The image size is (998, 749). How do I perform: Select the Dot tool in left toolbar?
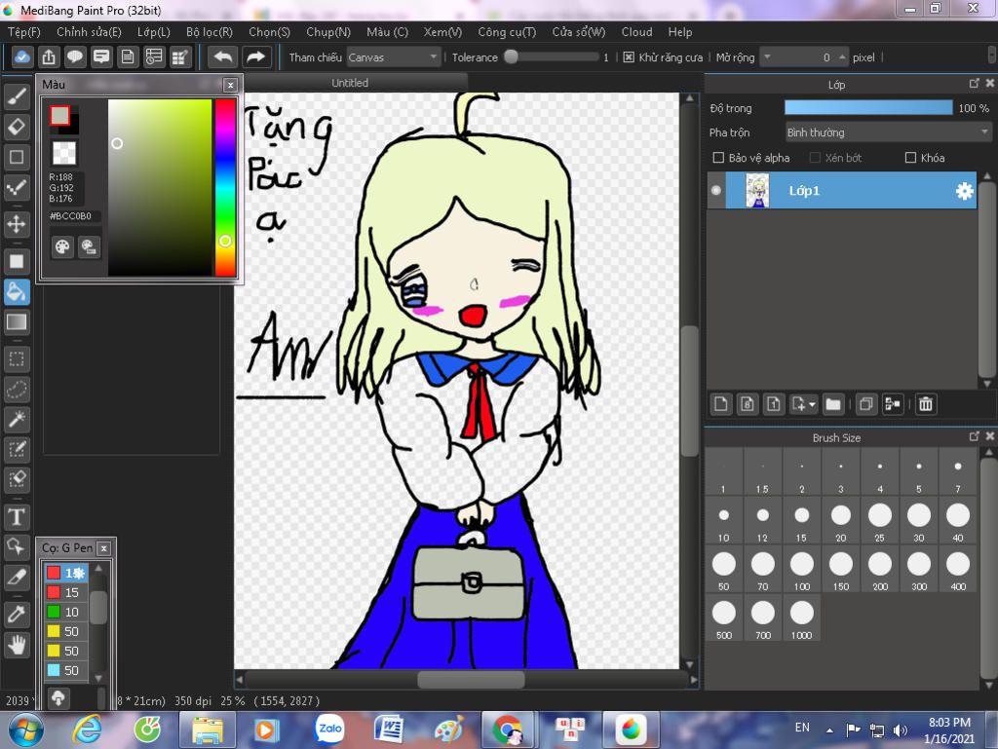tap(17, 188)
